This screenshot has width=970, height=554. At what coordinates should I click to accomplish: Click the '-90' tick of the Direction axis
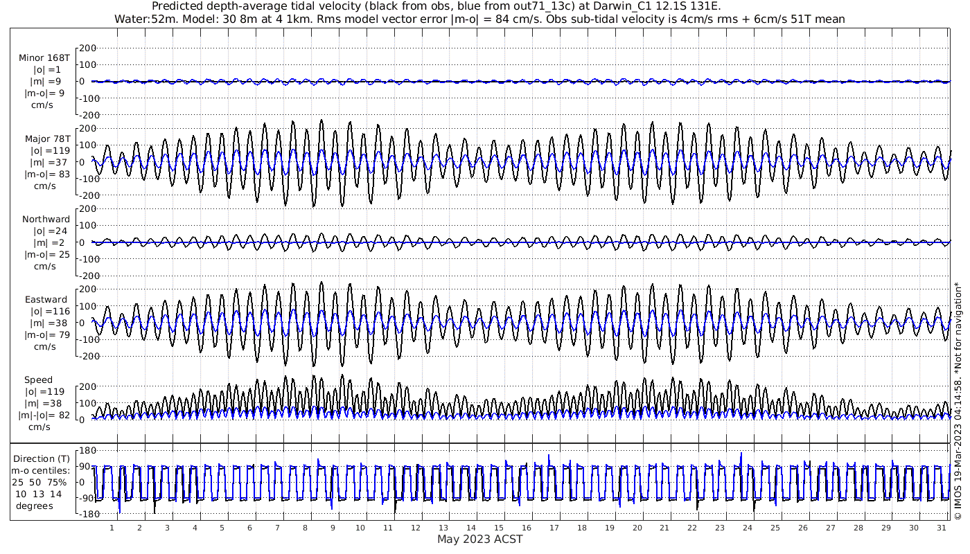pos(87,499)
